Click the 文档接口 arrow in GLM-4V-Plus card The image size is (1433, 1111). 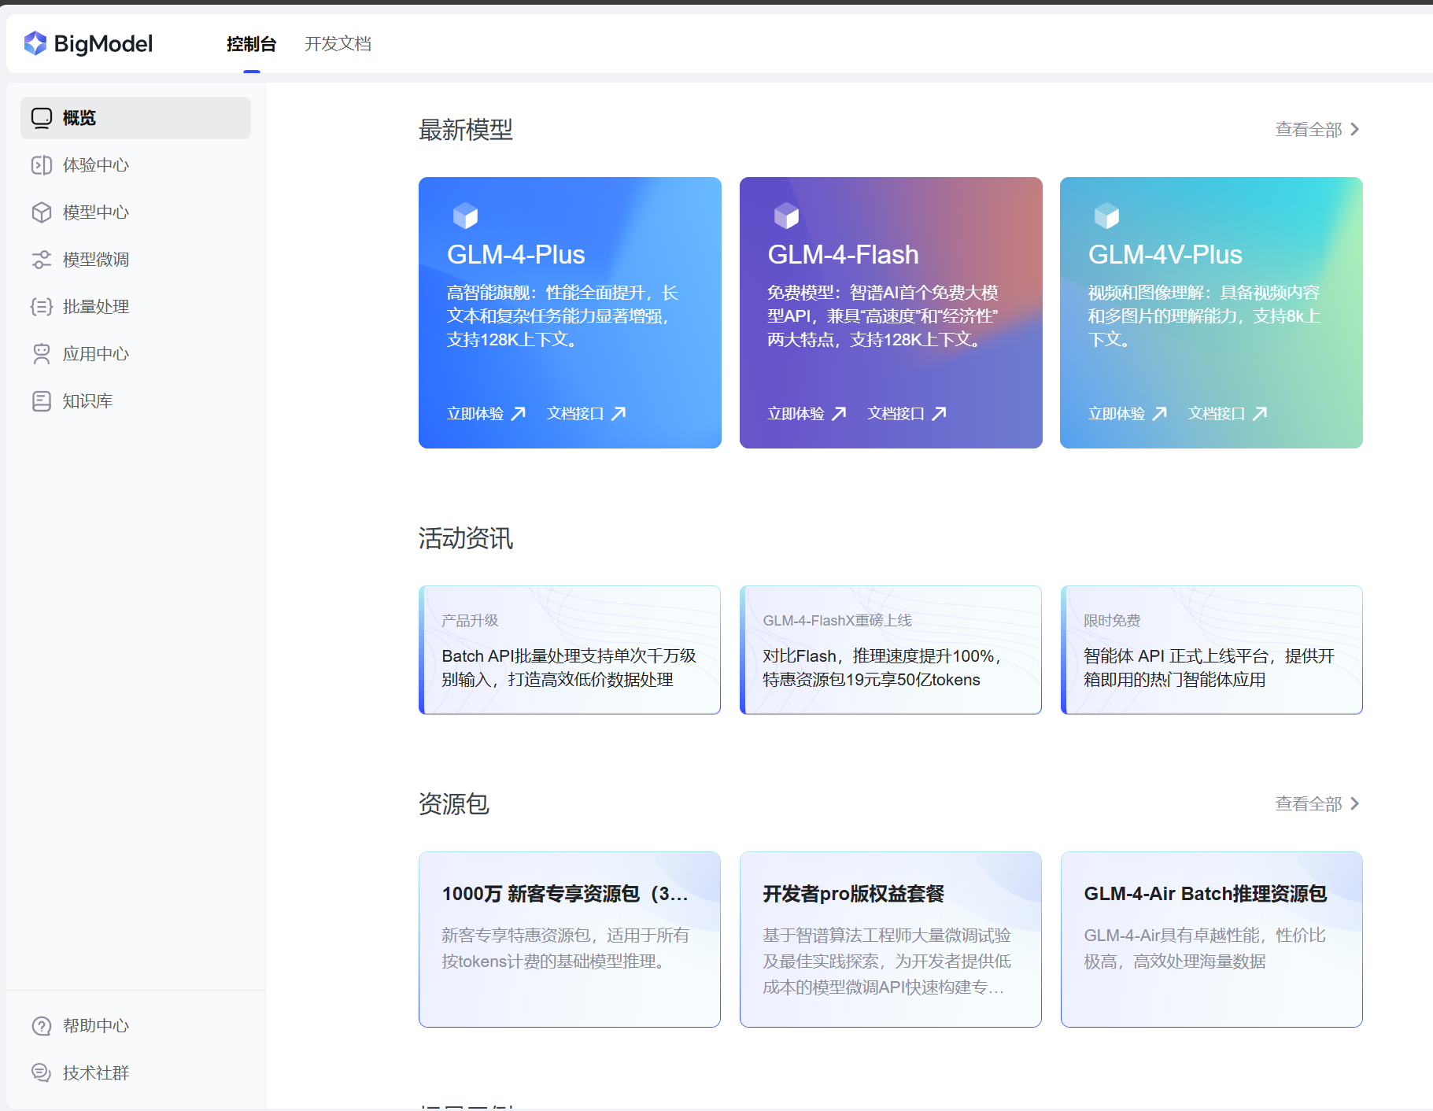point(1260,413)
